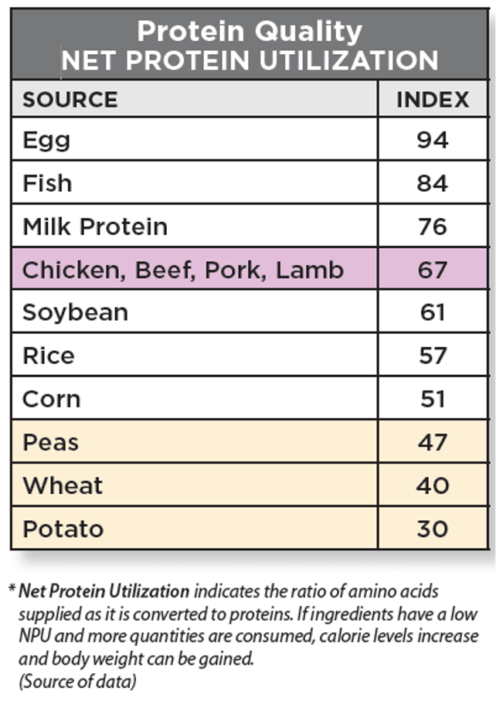This screenshot has height=708, width=496.
Task: Click the bold Net Protein Utilization footnote term
Action: 104,592
